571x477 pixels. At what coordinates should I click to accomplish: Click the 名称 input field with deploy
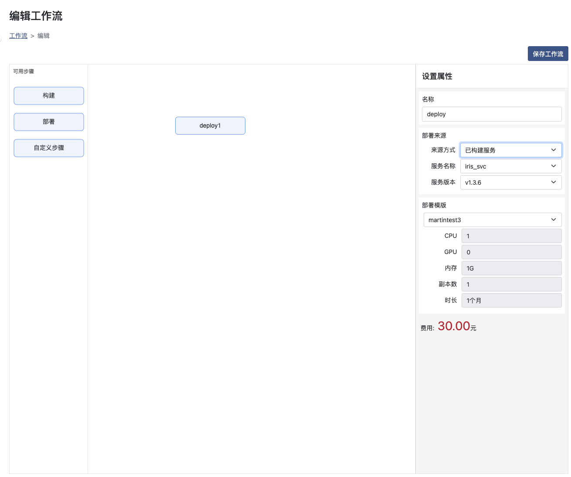click(x=491, y=114)
